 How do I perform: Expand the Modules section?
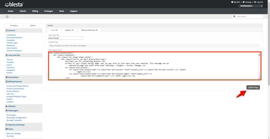[23, 106]
